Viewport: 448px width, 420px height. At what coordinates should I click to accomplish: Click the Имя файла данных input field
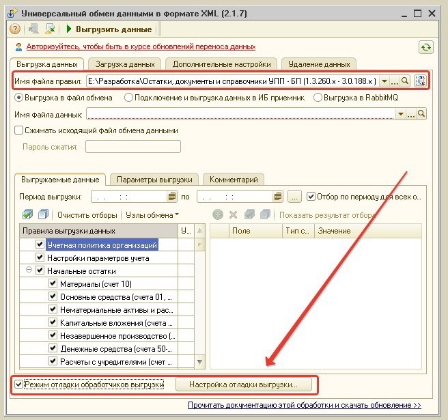(240, 114)
